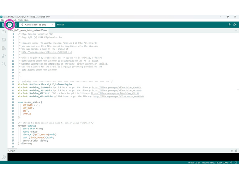Viewport: 239px width, 179px height.
Task: Click the NOT_USED = -1 line
Action: click(x=31, y=105)
